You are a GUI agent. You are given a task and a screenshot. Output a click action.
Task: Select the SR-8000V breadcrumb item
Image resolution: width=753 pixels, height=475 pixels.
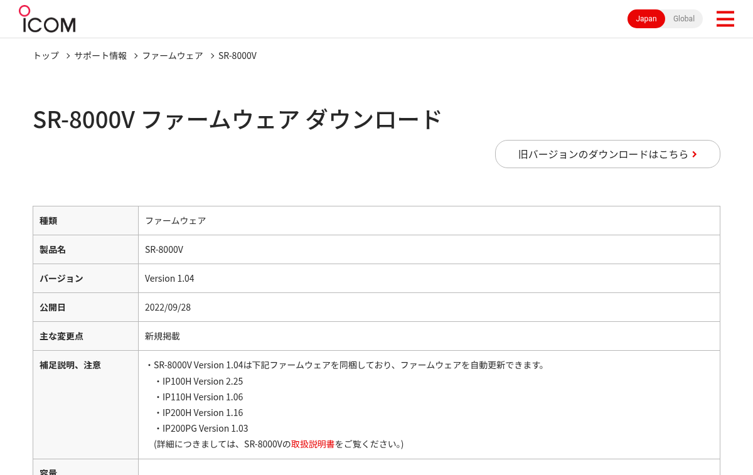237,55
